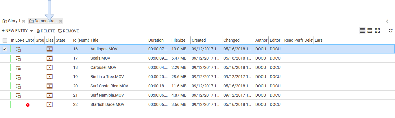Click the red error icon for Starfish Dace.MOV
The height and width of the screenshot is (118, 395).
pos(28,105)
